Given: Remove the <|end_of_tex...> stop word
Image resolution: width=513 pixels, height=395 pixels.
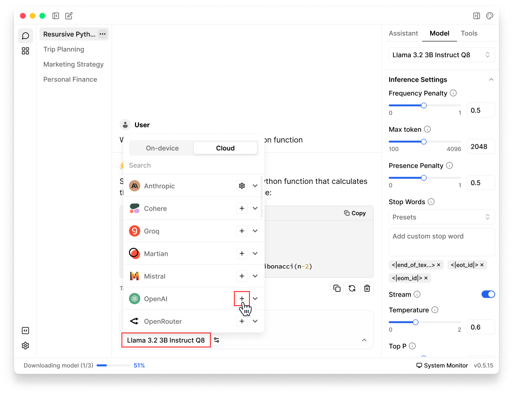Looking at the screenshot, I should [439, 265].
